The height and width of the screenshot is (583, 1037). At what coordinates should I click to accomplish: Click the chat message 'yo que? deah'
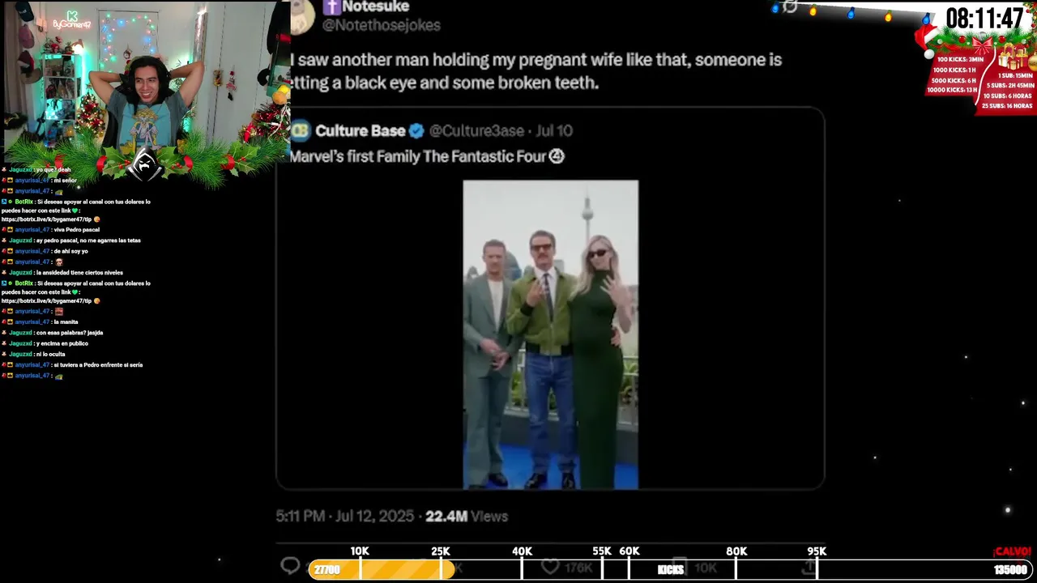point(53,170)
